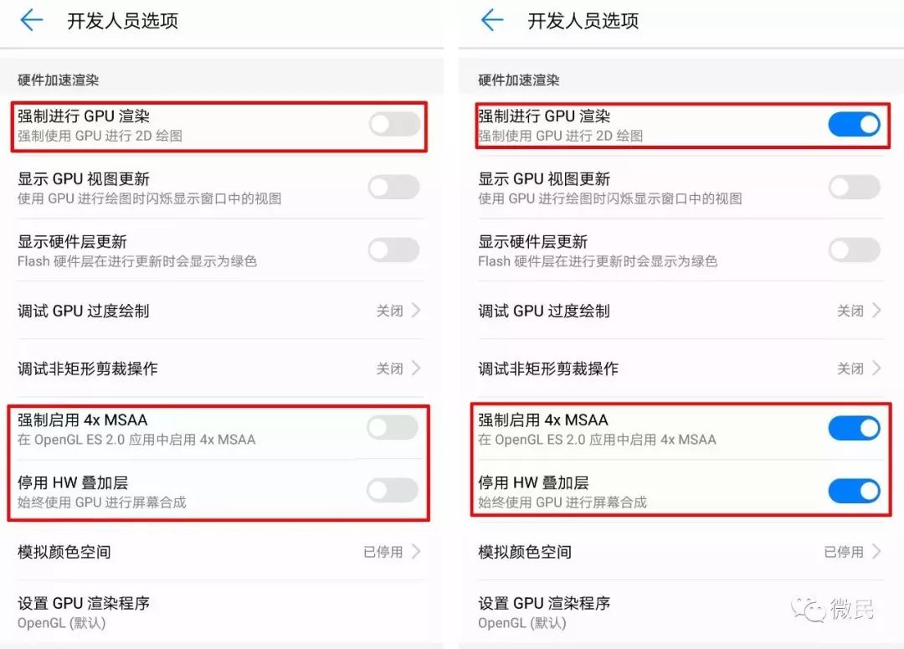Viewport: 904px width, 649px height.
Task: Enable 停用 HW 叠加层 switch in left panel
Action: pyautogui.click(x=393, y=491)
